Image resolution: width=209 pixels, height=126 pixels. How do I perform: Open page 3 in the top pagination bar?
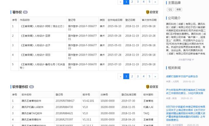tap(138, 2)
